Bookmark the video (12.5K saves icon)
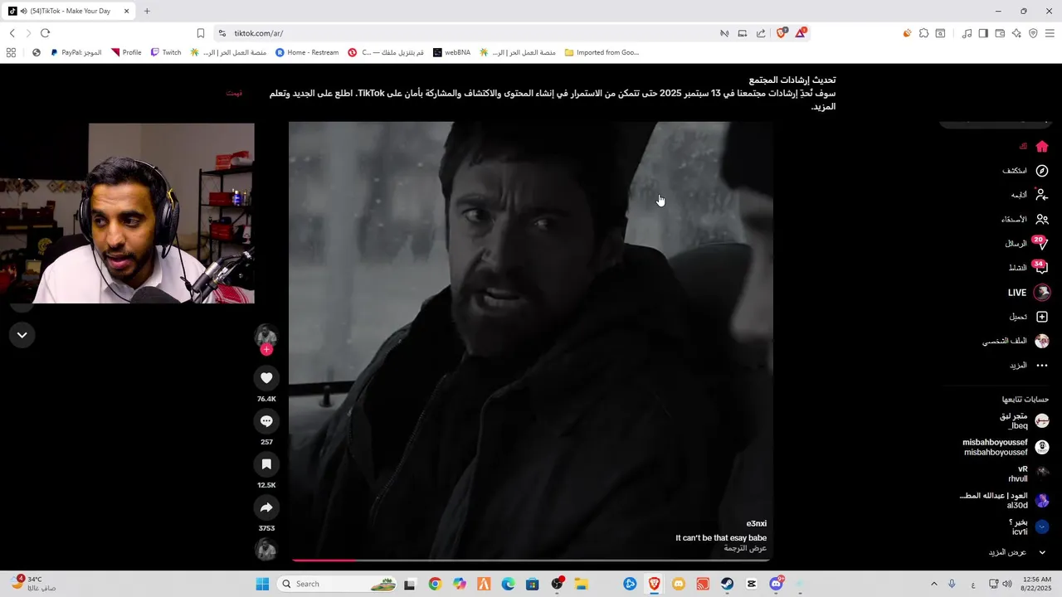 266,464
